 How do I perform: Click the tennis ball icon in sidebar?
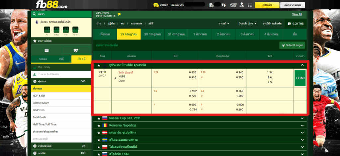coord(35,153)
